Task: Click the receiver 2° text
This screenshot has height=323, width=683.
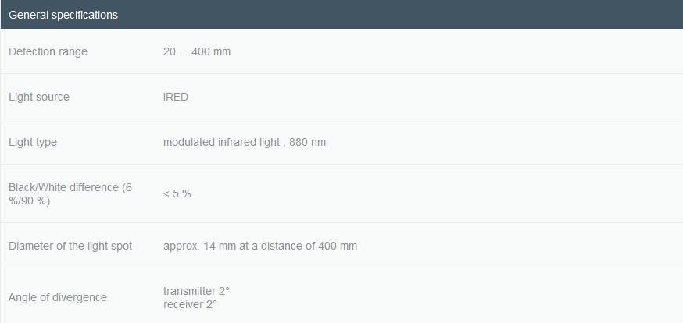Action: pos(190,304)
